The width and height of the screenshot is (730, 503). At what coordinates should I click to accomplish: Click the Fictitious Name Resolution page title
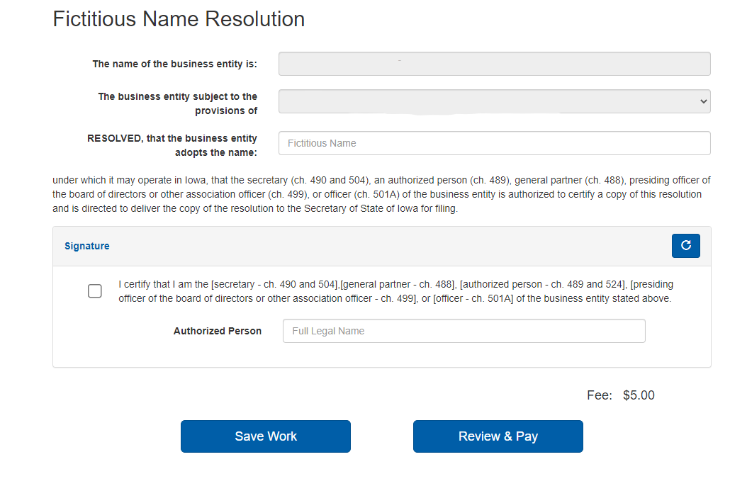coord(179,18)
